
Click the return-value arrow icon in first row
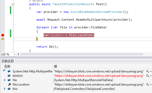4,70
